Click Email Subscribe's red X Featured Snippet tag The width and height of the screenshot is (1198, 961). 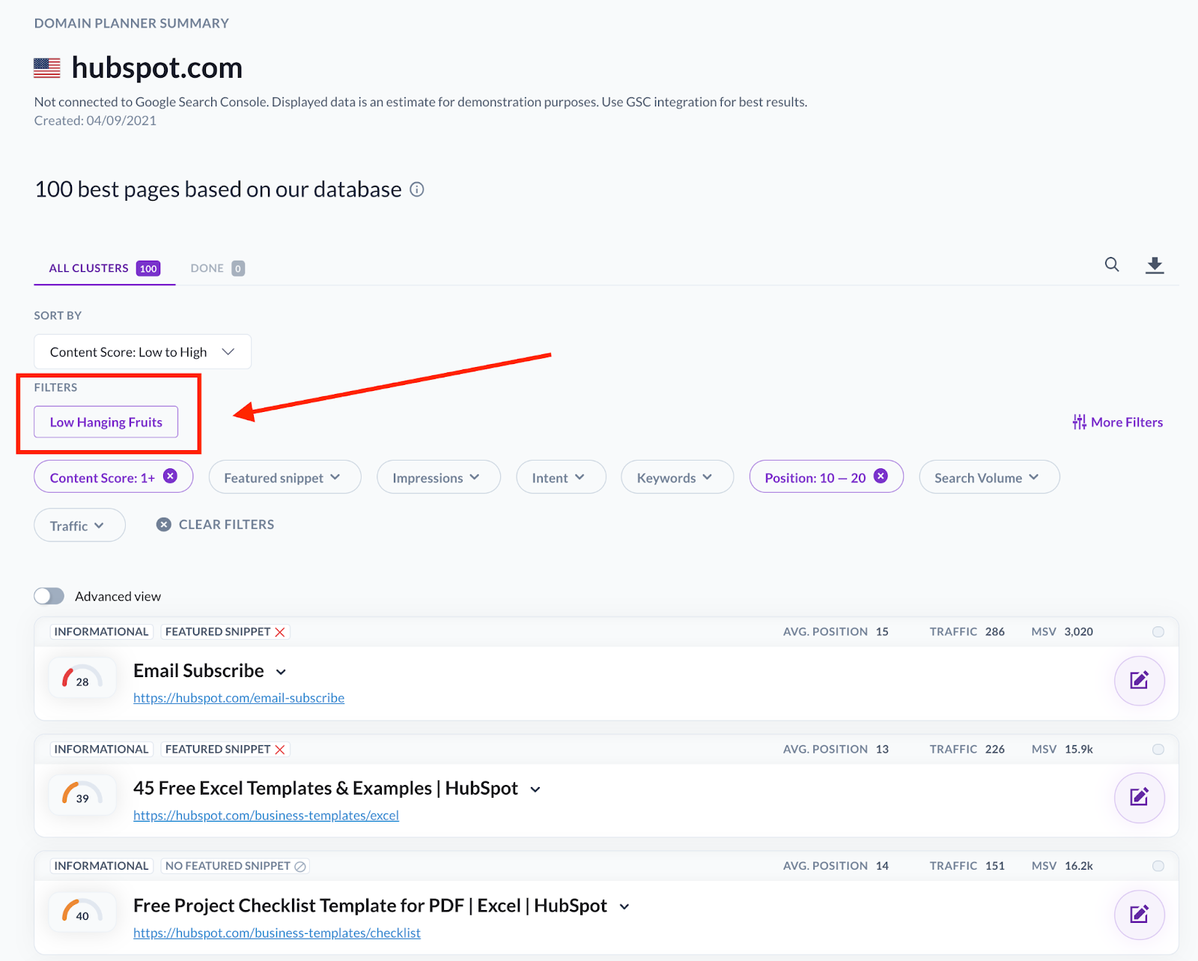point(225,631)
